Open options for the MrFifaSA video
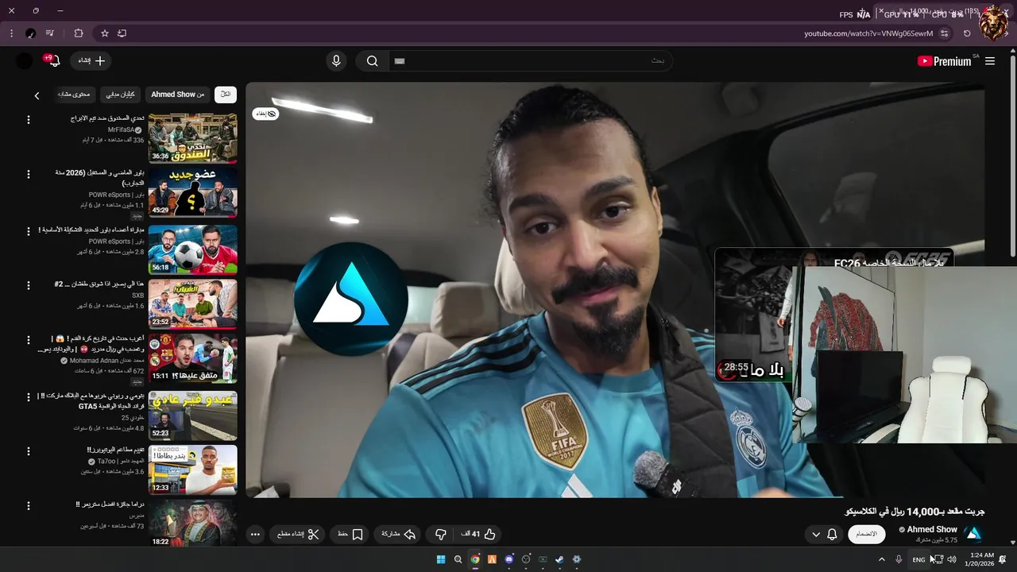 coord(29,120)
